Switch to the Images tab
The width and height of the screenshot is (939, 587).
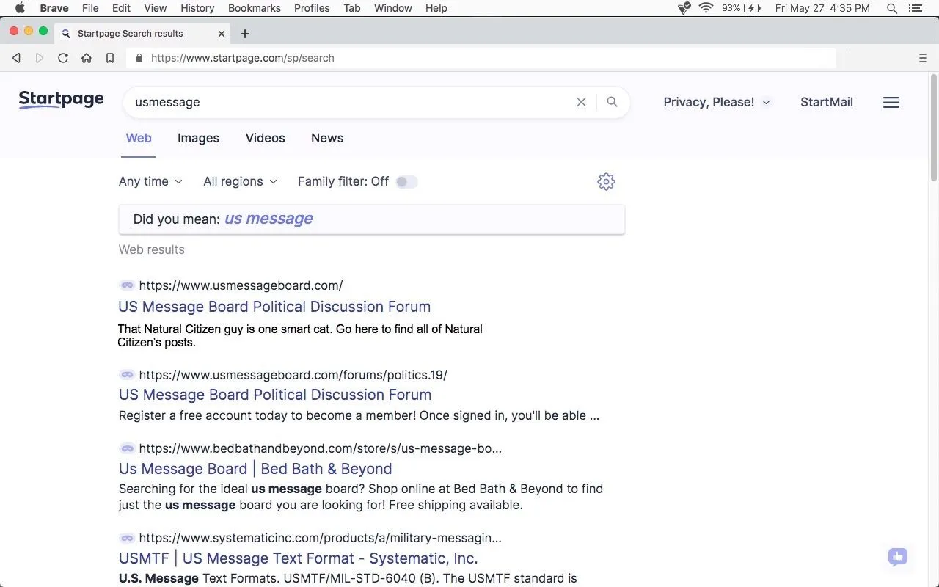coord(198,138)
